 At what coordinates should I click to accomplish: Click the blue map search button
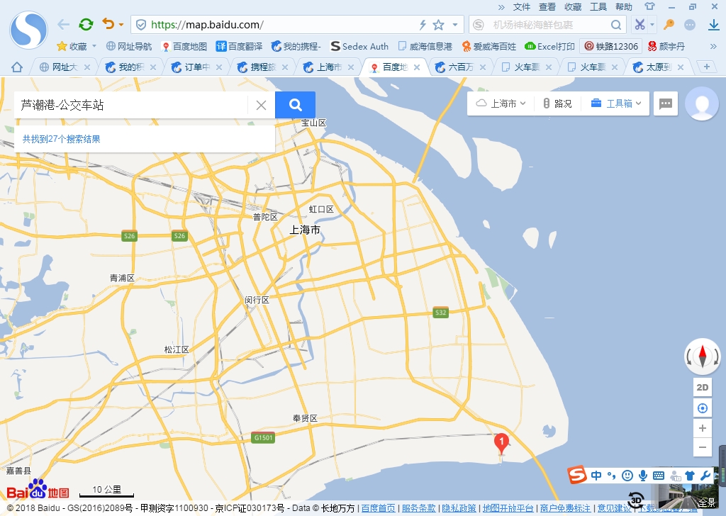click(296, 105)
